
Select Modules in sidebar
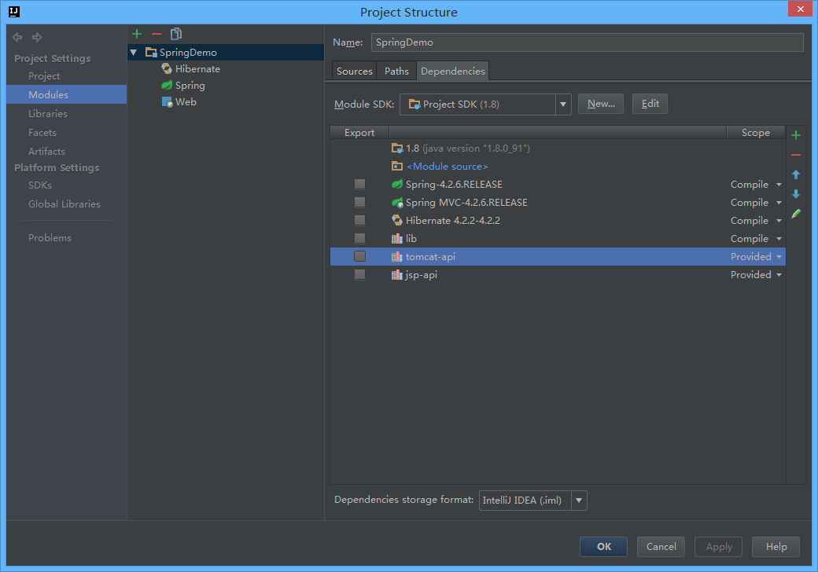pyautogui.click(x=66, y=94)
